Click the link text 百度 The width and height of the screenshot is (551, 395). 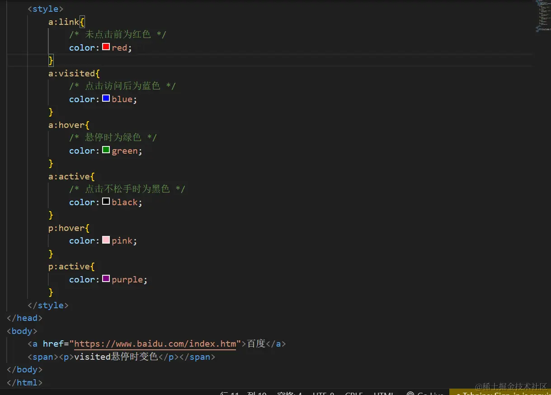point(256,344)
